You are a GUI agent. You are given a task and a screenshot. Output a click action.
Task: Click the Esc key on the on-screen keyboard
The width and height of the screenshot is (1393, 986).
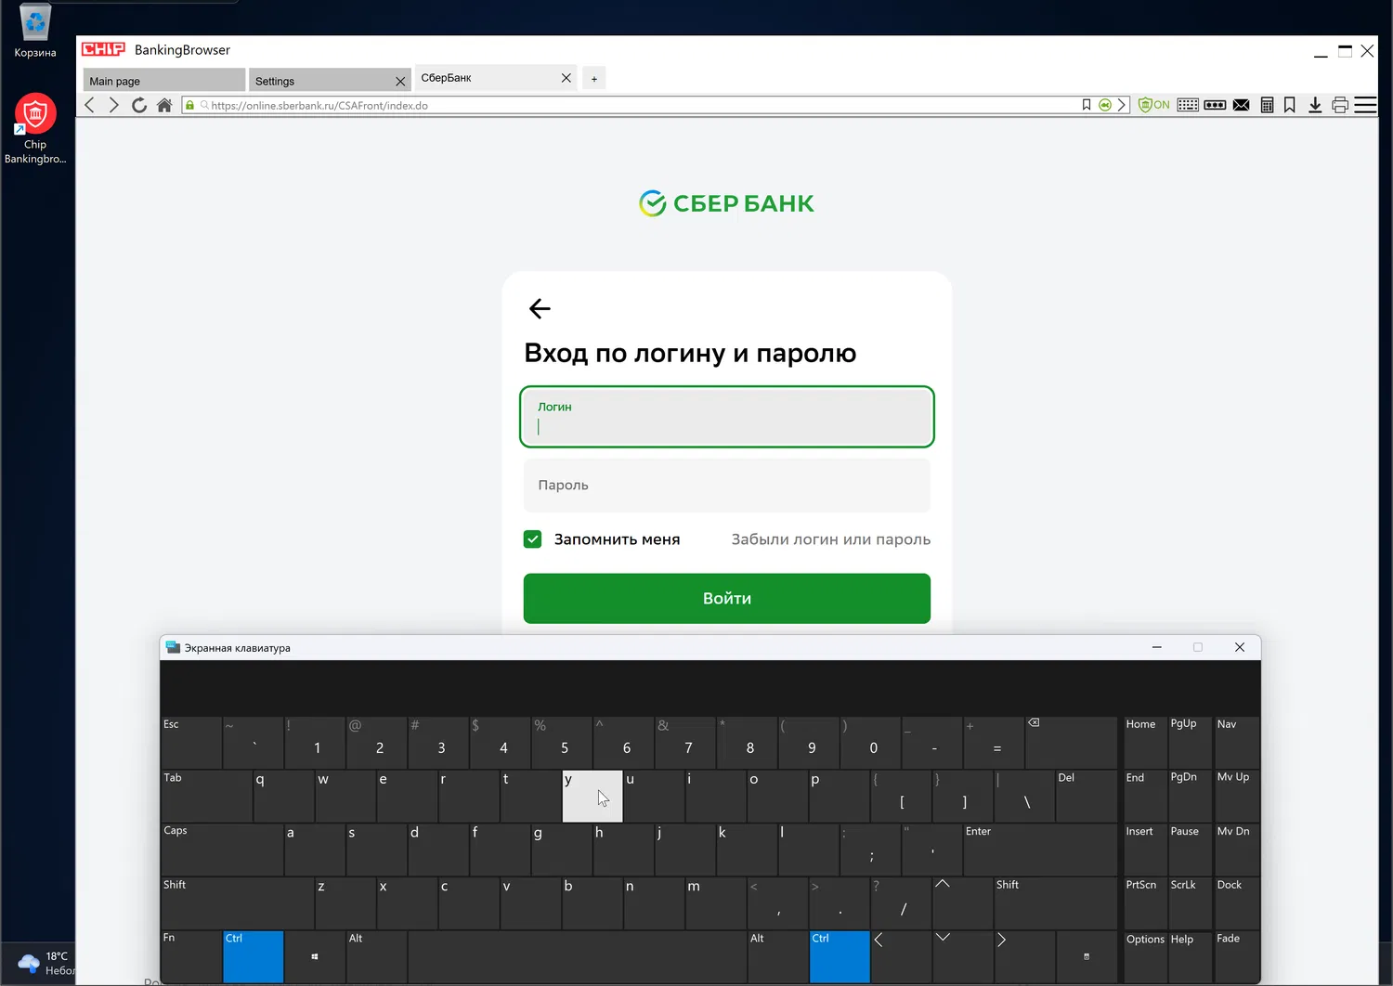[x=191, y=743]
